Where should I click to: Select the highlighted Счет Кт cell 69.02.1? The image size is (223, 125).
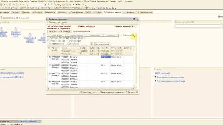tap(106, 57)
